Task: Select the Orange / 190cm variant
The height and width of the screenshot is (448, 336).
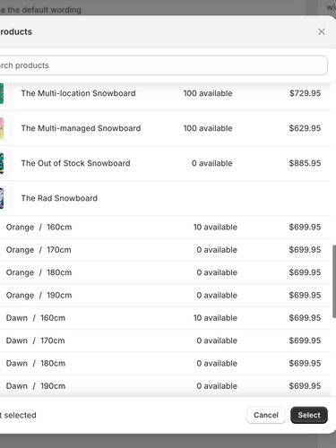Action: click(x=165, y=296)
